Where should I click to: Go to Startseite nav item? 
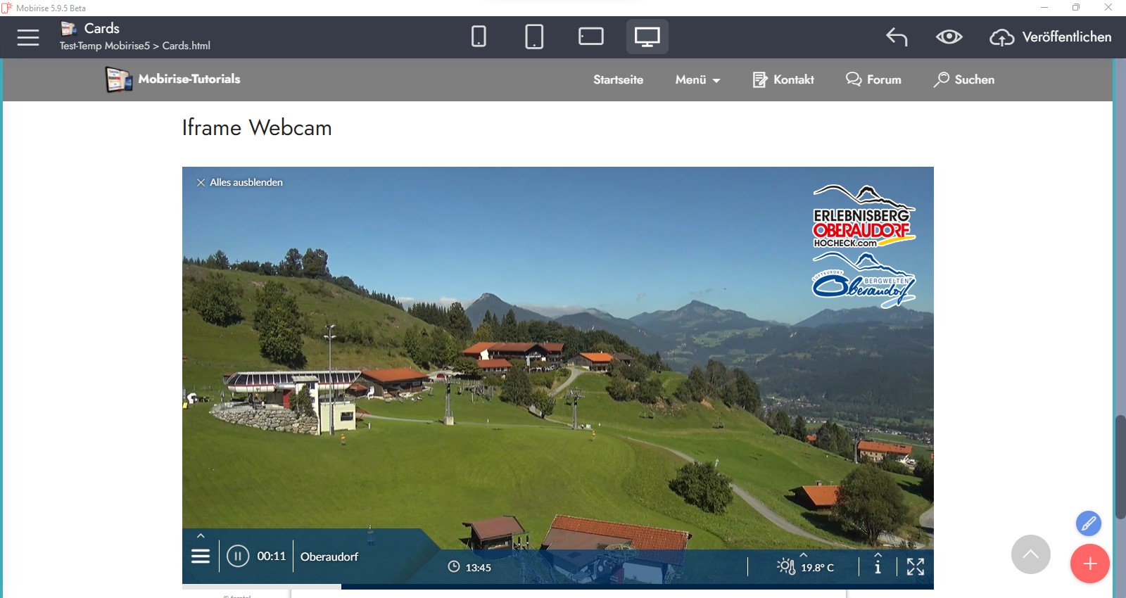(618, 80)
